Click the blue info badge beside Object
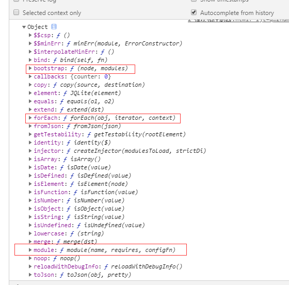This screenshot has height=285, width=289. pos(54,27)
